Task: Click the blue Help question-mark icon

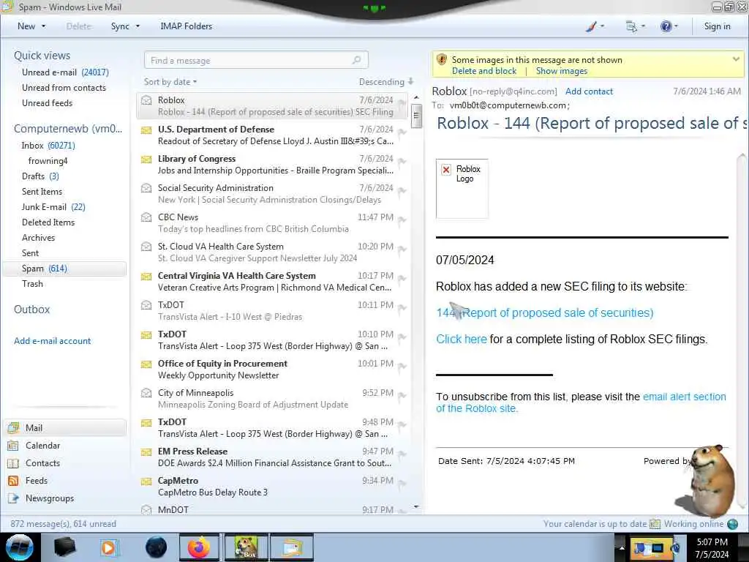Action: [666, 26]
